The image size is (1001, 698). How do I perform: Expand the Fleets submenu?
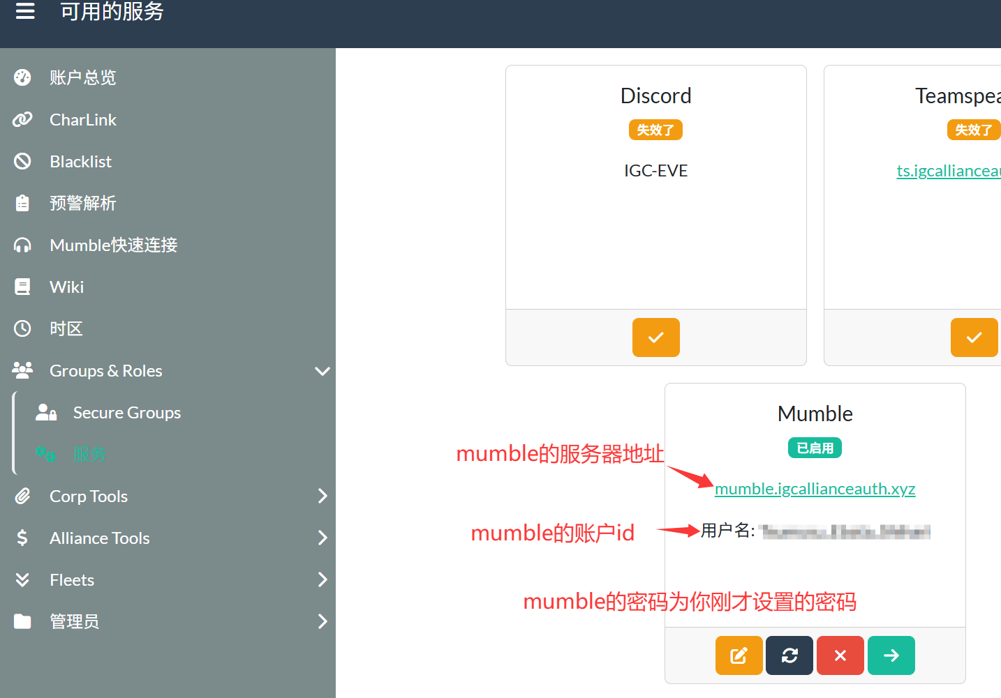pos(322,580)
